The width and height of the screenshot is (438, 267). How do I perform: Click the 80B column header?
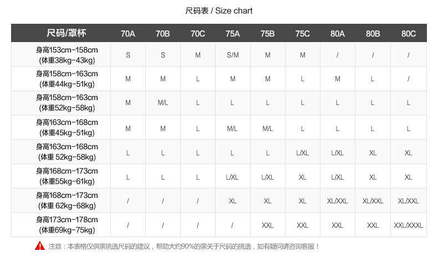coord(373,34)
